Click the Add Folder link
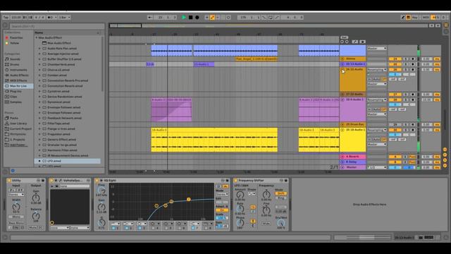 pyautogui.click(x=18, y=145)
